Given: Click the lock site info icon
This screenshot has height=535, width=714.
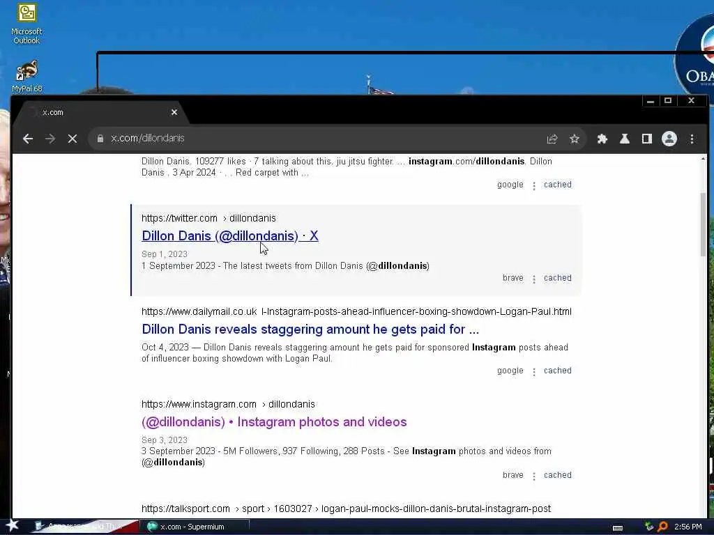Looking at the screenshot, I should coord(100,139).
